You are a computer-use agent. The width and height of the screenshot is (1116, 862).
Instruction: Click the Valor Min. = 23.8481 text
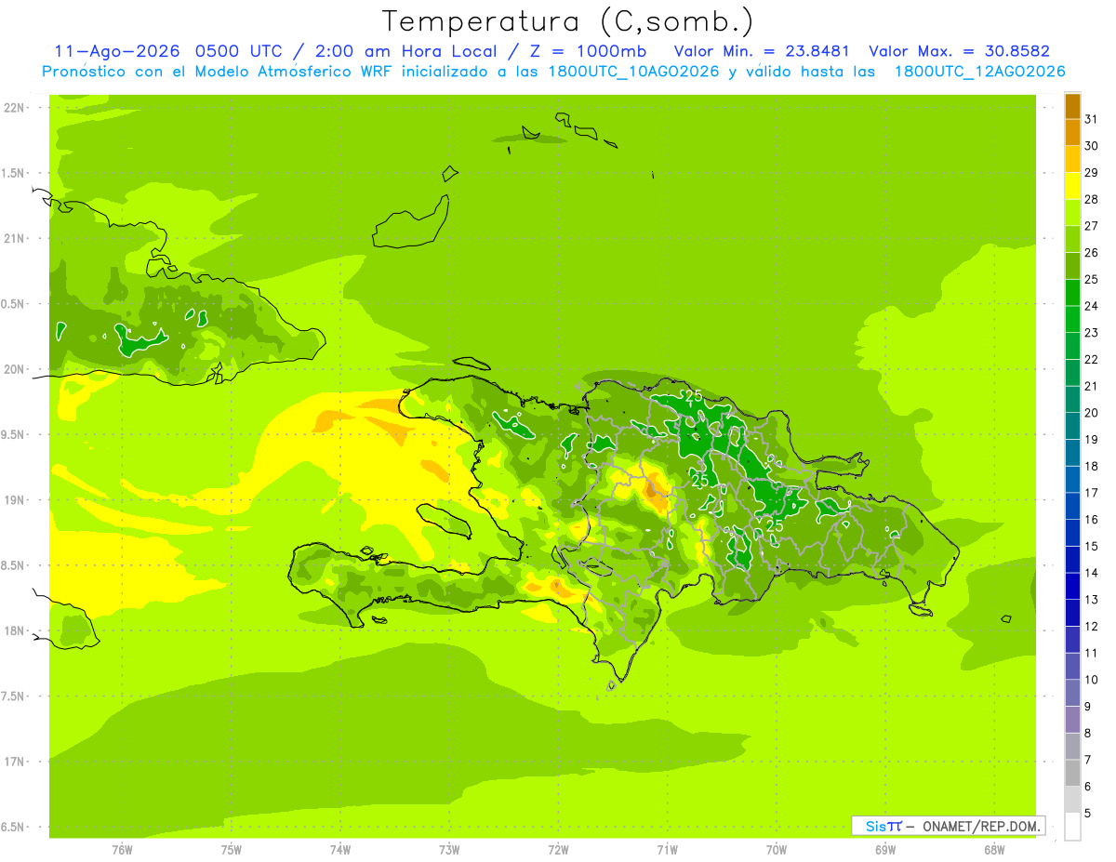point(764,51)
